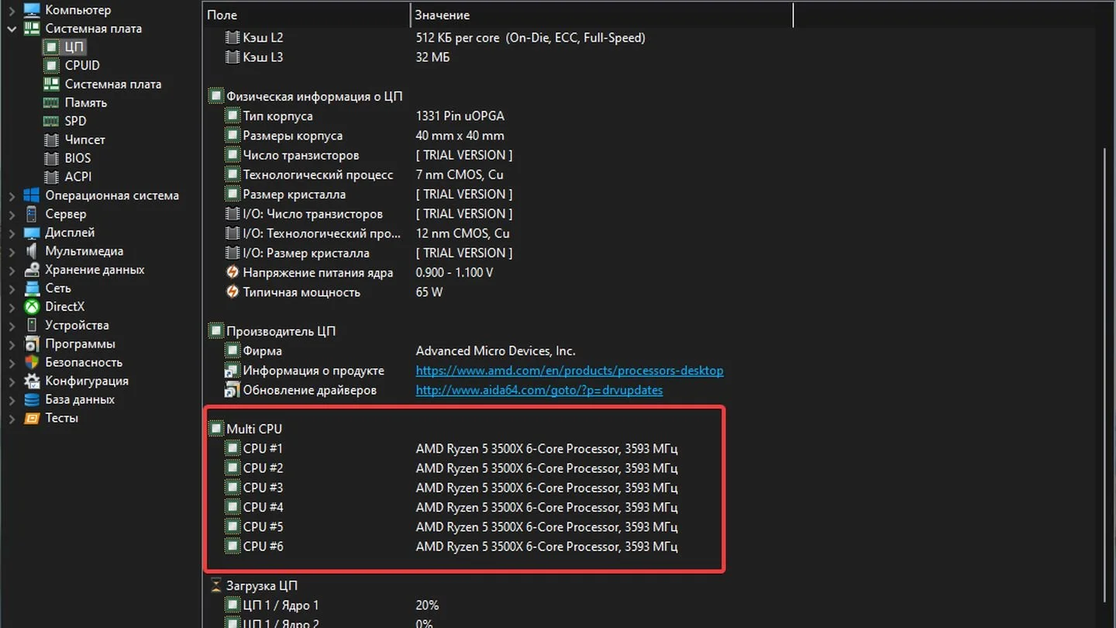Open the DirectX Xbox icon

32,307
